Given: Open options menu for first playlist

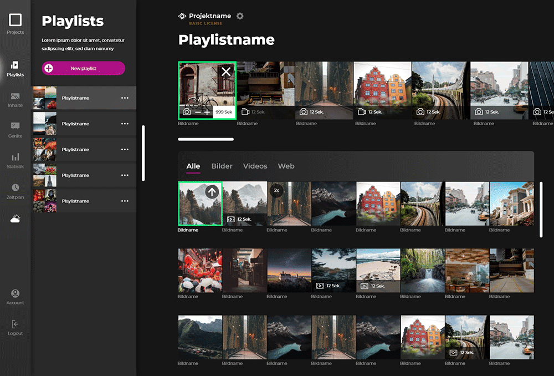Looking at the screenshot, I should point(125,98).
